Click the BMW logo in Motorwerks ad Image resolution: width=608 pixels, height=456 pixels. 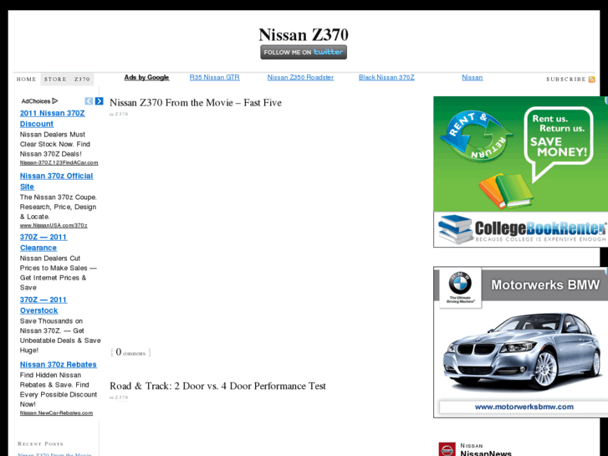click(460, 283)
